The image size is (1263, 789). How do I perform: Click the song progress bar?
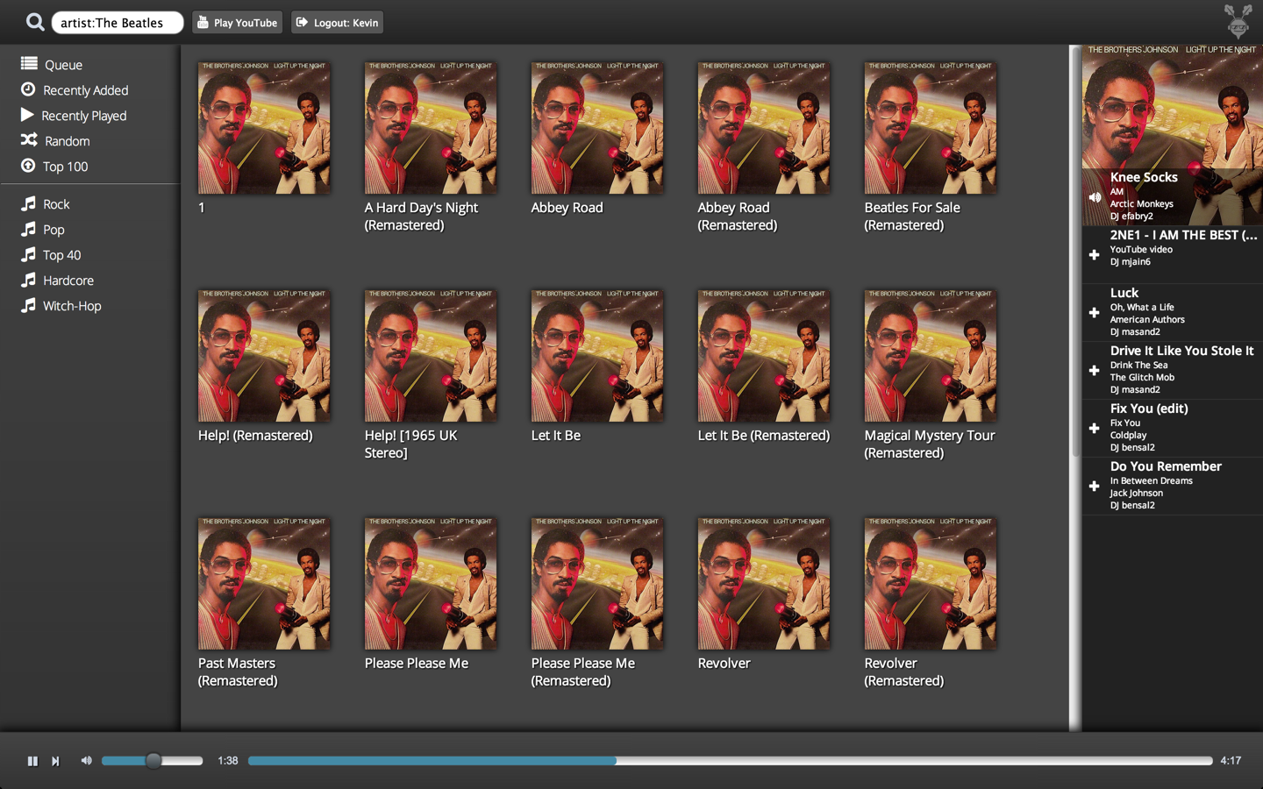pyautogui.click(x=730, y=761)
